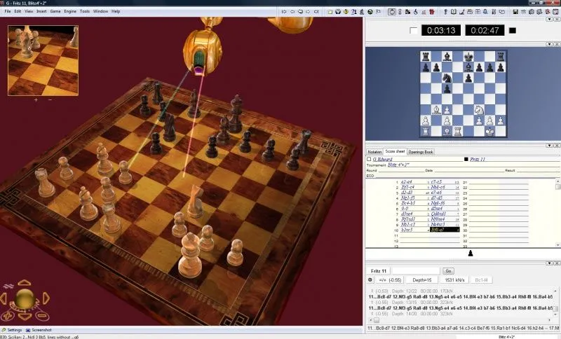Viewport: 561px width, 339px height.
Task: Click the pawn marker on move slider
Action: coord(471,253)
